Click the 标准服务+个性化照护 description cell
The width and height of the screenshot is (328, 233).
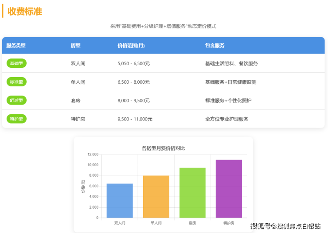228,101
